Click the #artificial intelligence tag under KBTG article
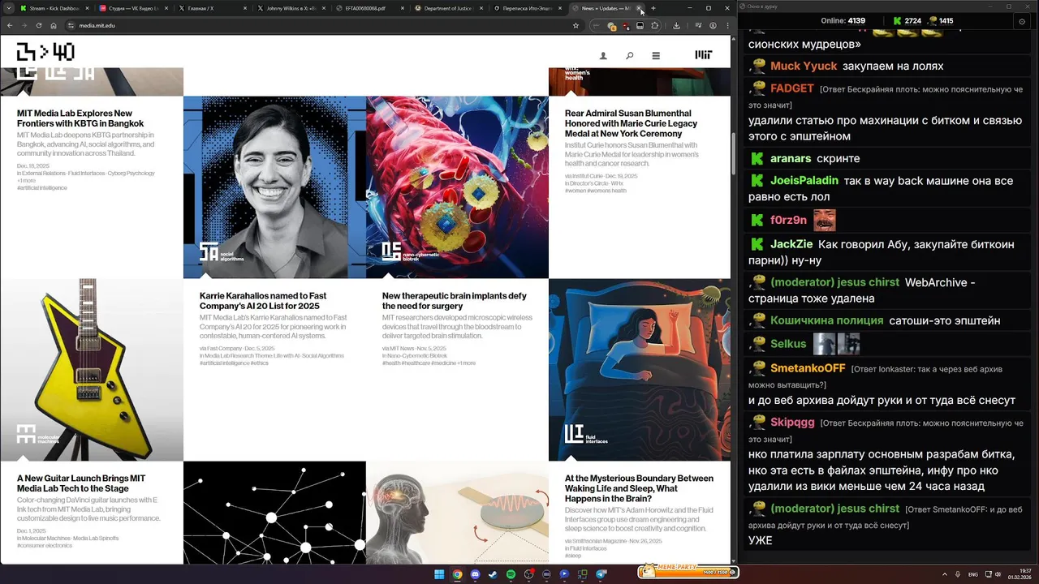 tap(42, 188)
